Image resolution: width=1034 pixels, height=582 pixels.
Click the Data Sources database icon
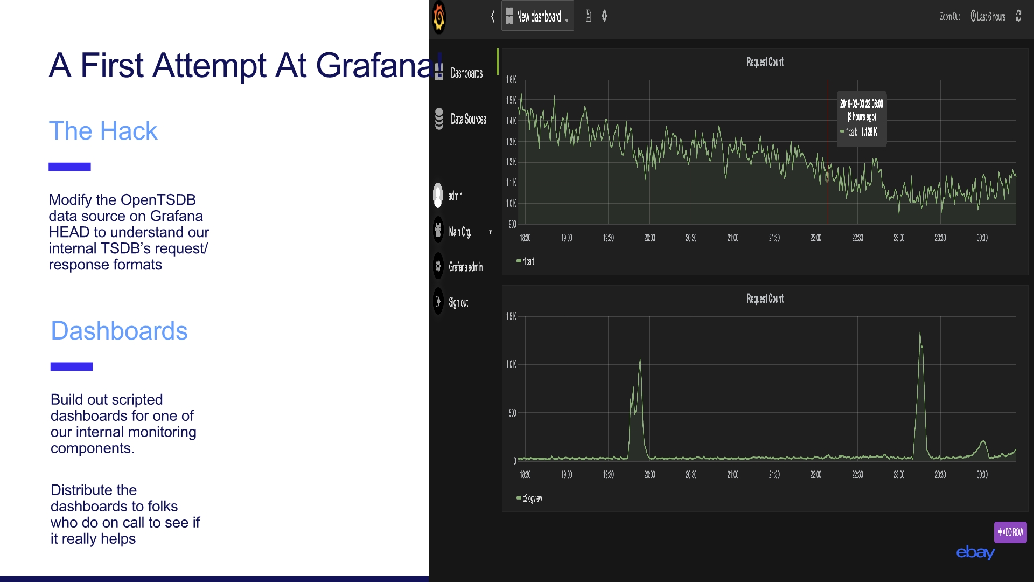click(439, 119)
